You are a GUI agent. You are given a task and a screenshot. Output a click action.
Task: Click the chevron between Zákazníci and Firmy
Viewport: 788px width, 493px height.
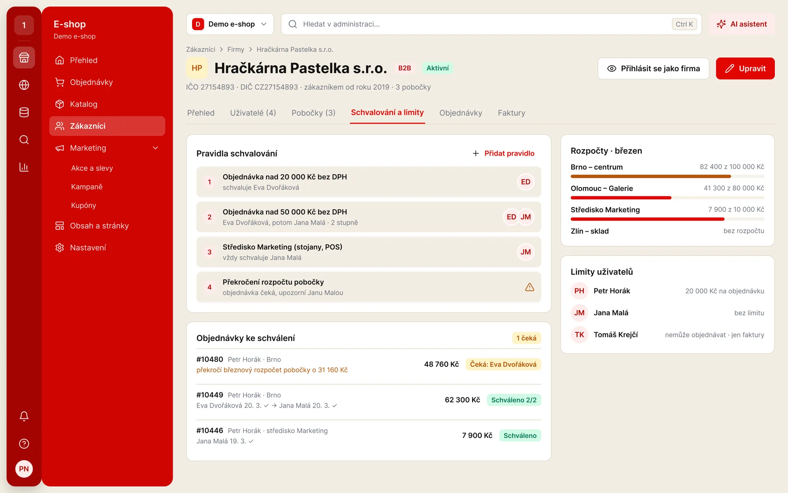221,50
